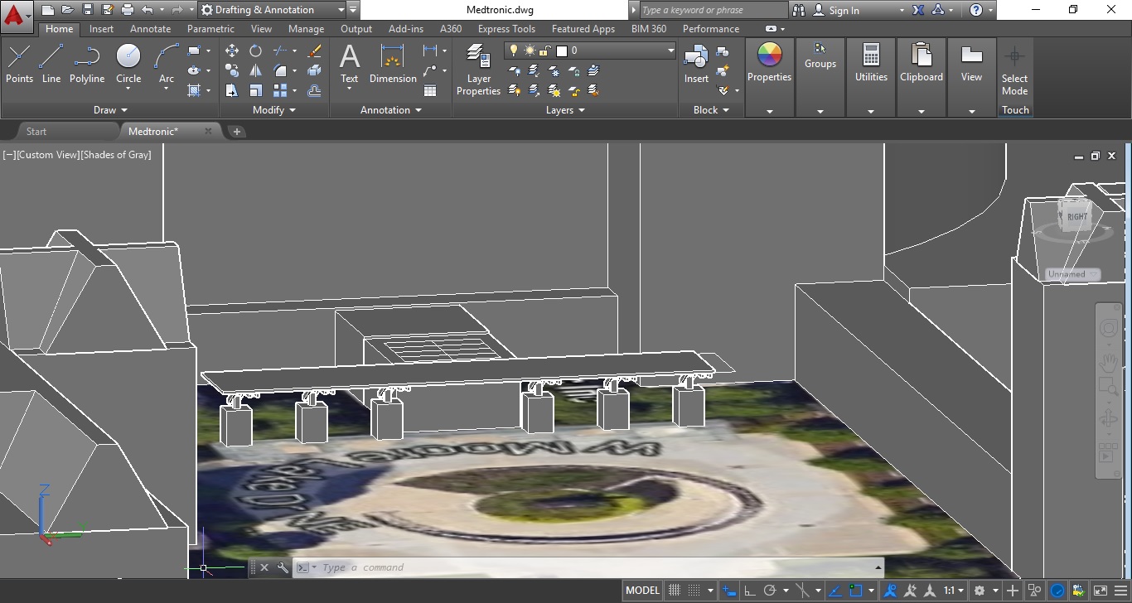
Task: Click the Scale tool icon
Action: tap(256, 90)
